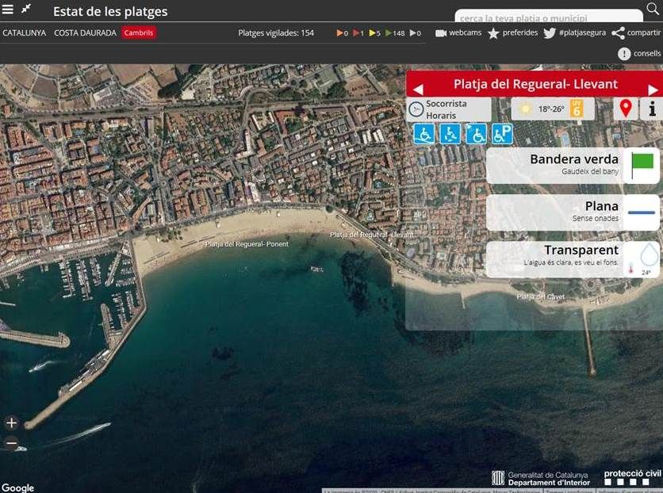The height and width of the screenshot is (493, 663).
Task: Click the 'Platja del Cavet' map label
Action: 540,296
